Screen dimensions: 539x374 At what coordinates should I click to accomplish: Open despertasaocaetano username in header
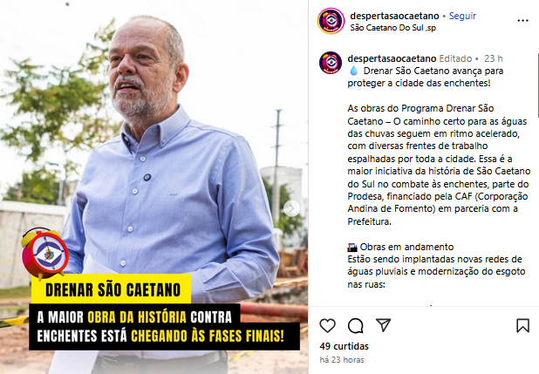pos(394,16)
